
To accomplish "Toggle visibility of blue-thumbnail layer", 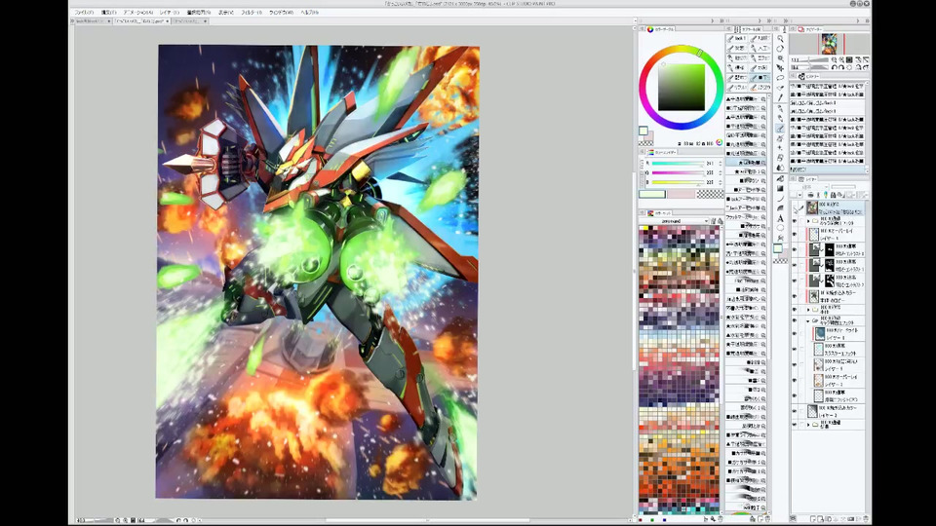I will tap(794, 333).
